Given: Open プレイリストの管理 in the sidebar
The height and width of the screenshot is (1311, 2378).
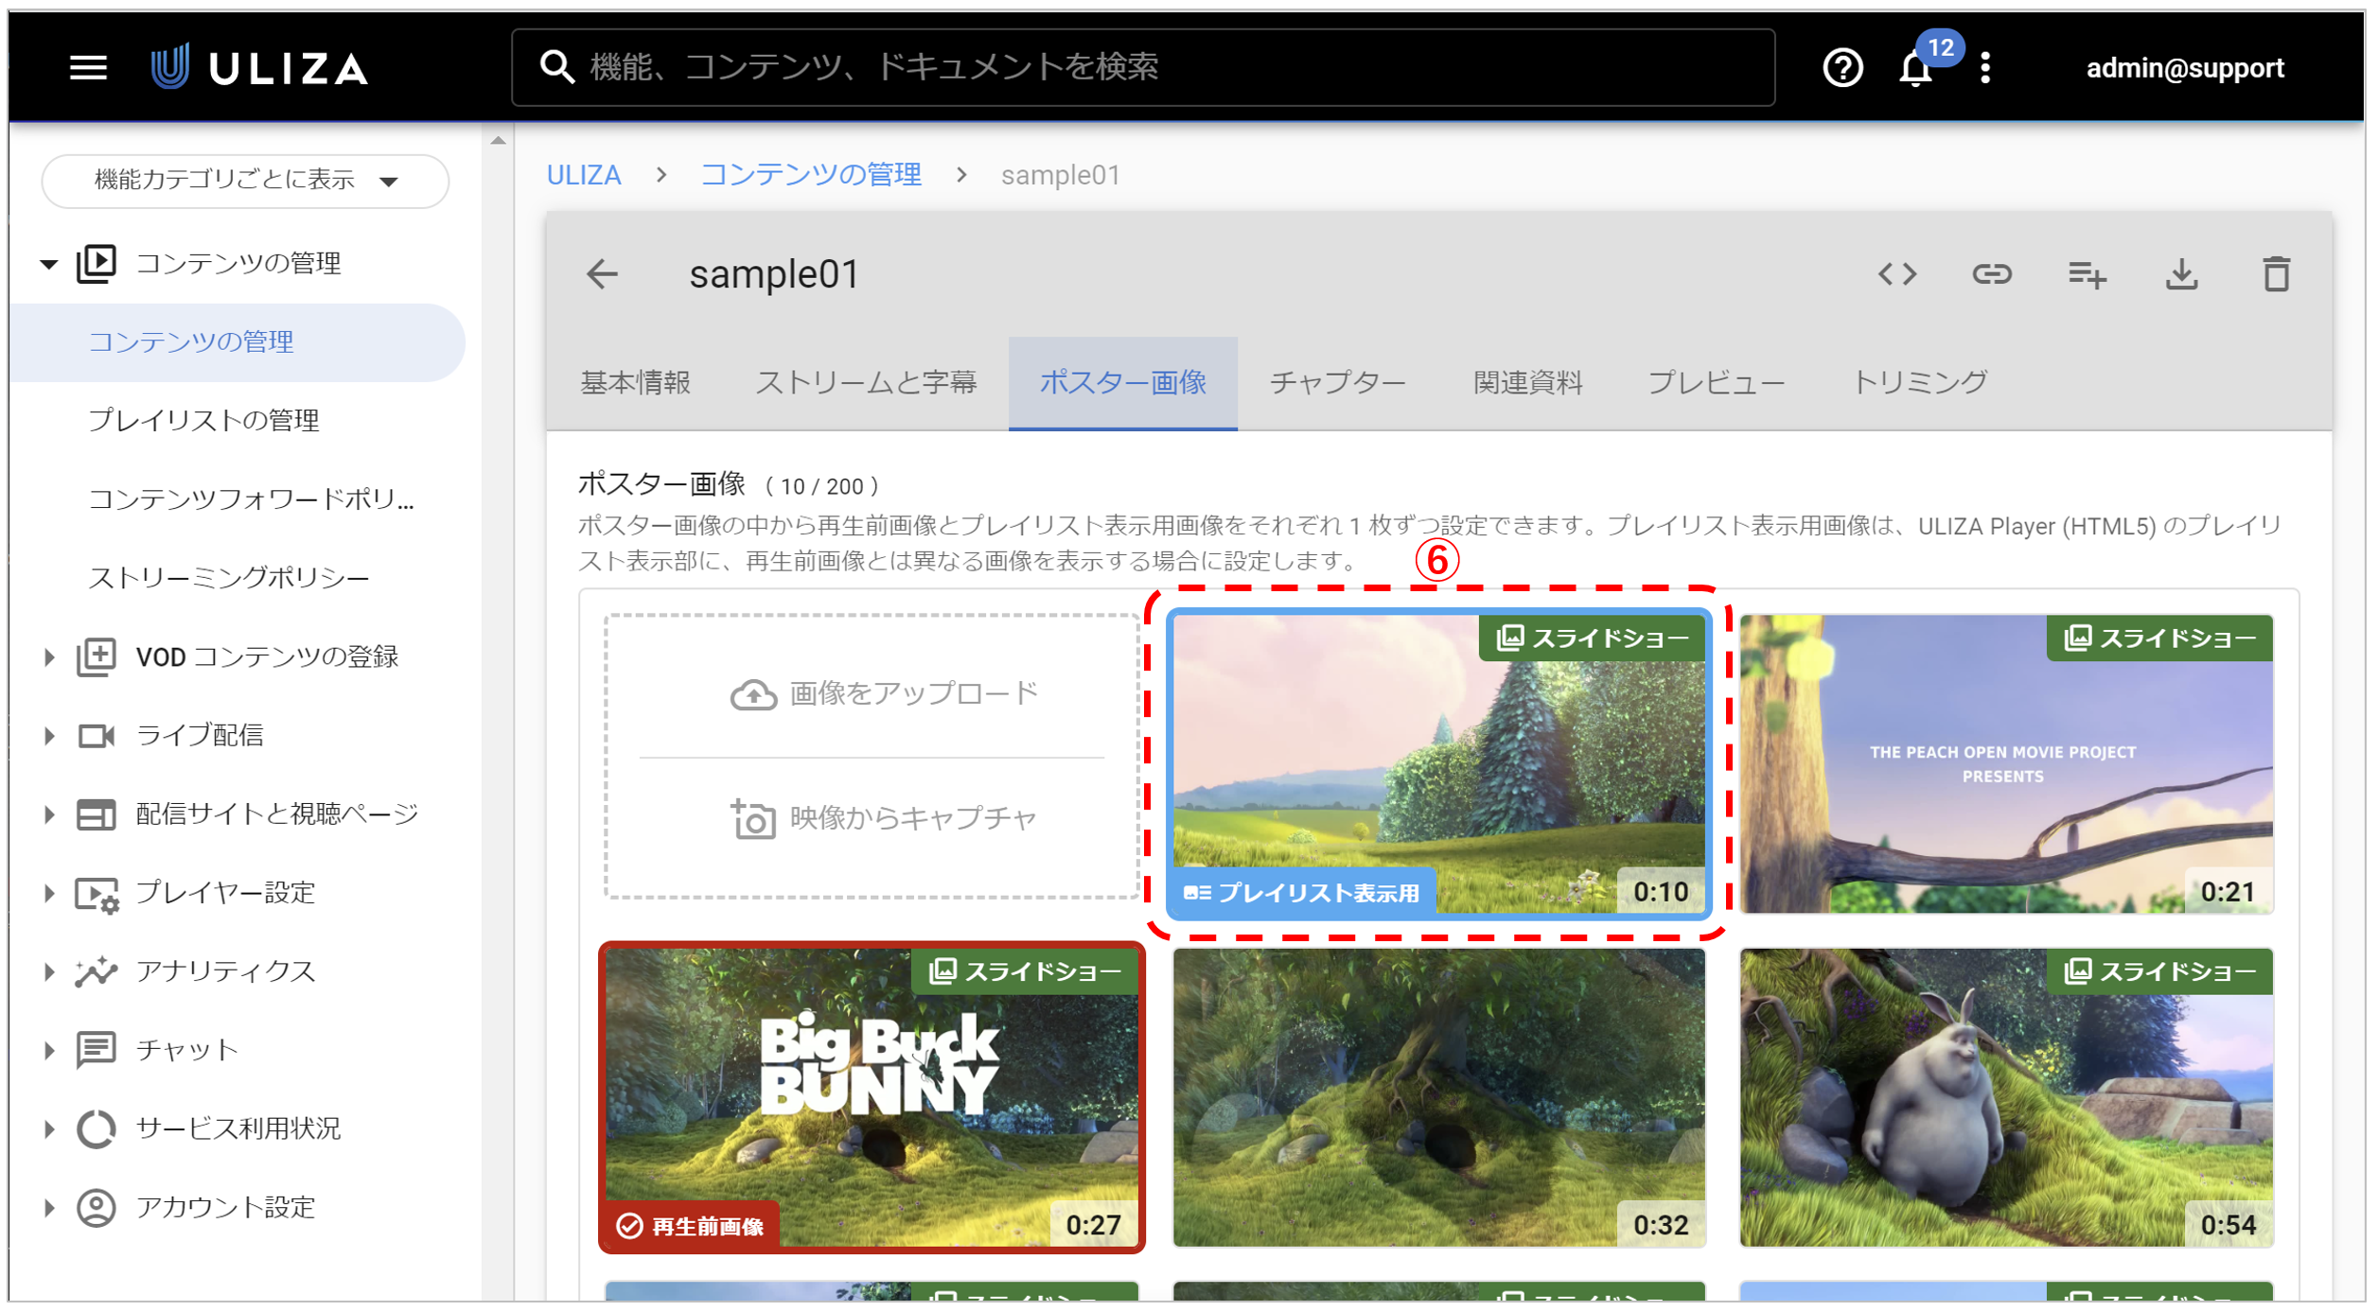Looking at the screenshot, I should tap(203, 421).
